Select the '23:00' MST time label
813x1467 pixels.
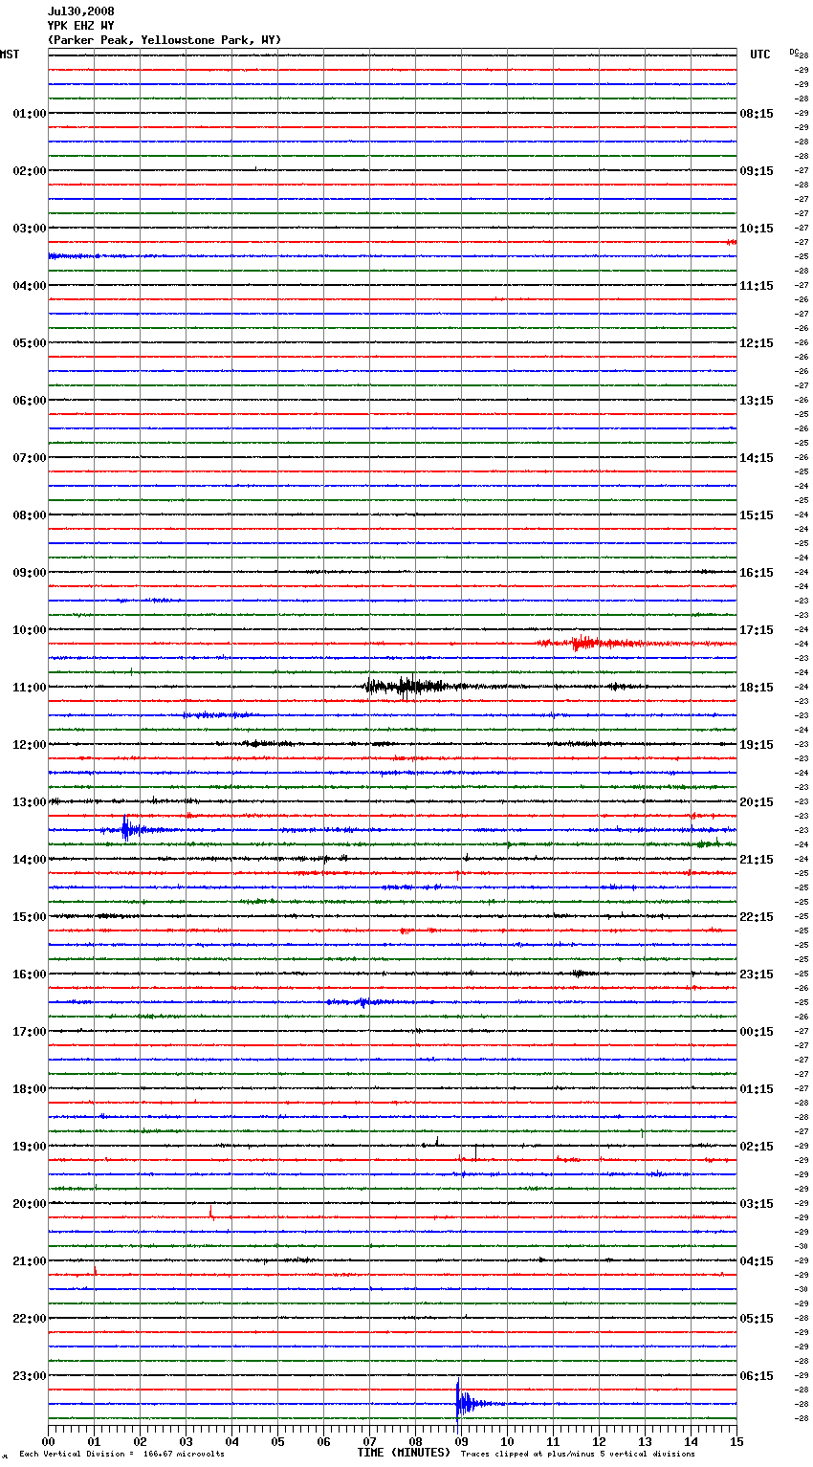point(30,1376)
